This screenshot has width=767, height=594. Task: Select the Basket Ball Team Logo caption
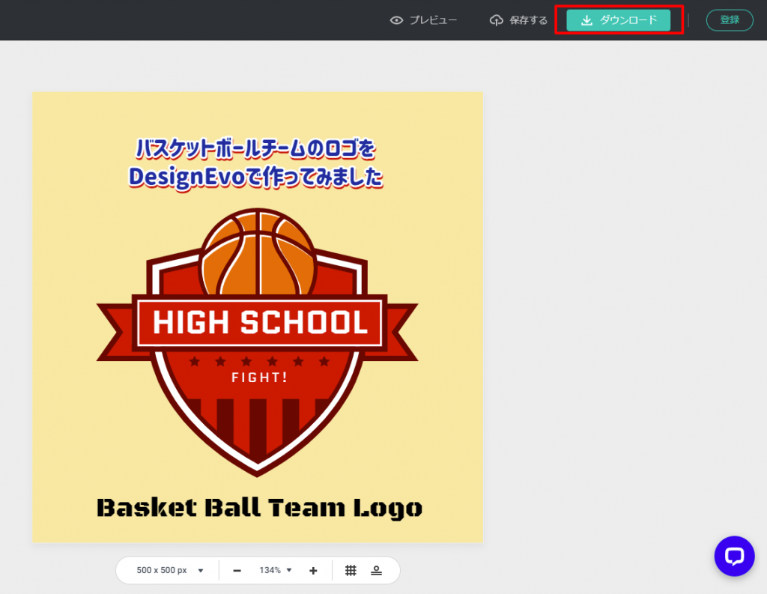(259, 508)
